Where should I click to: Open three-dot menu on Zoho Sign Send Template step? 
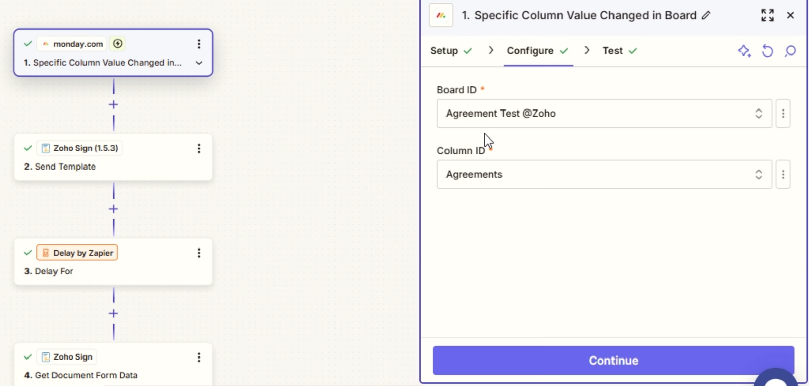point(199,148)
